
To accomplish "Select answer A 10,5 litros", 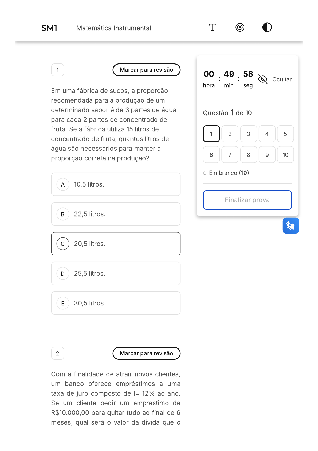I will pyautogui.click(x=116, y=184).
